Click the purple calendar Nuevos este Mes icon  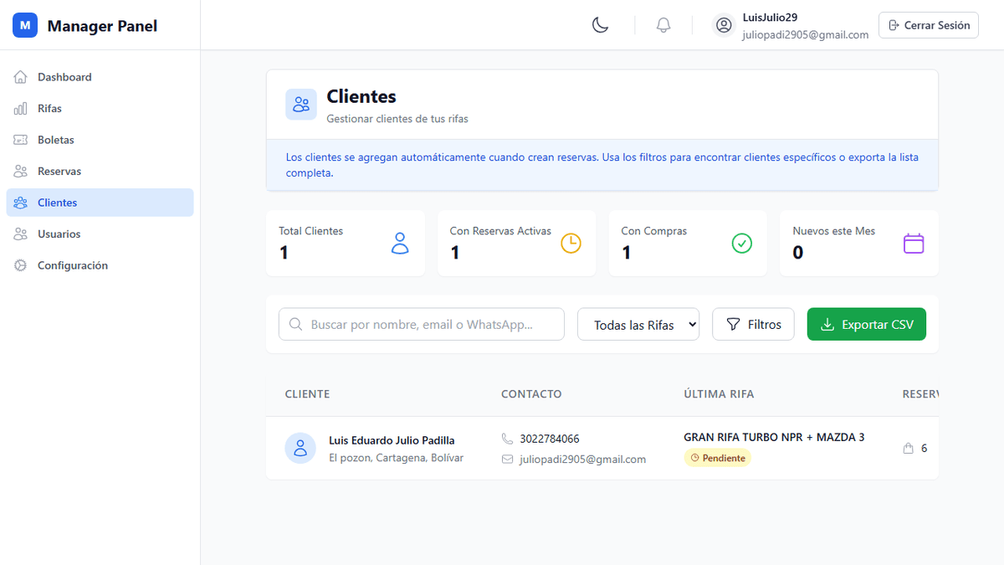click(914, 244)
